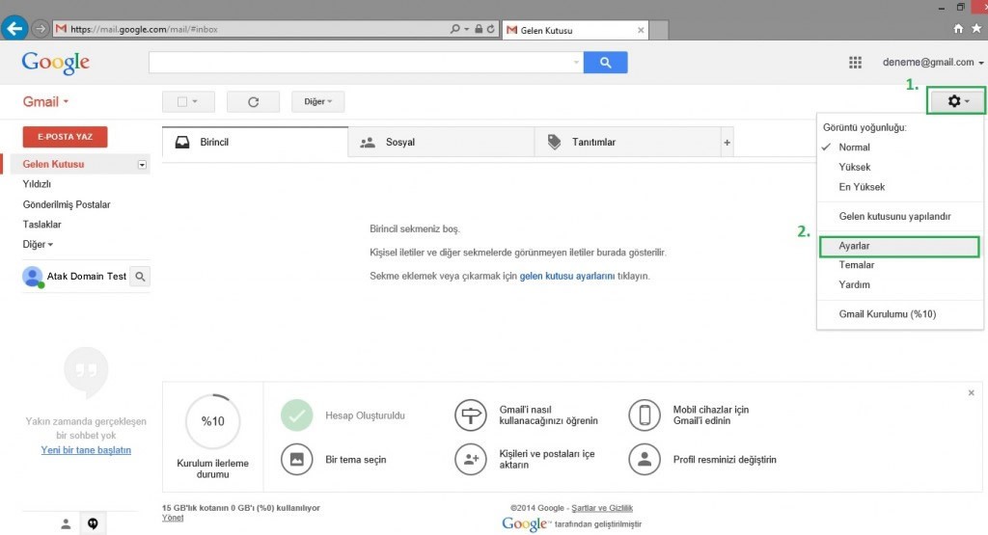Click the blue search button
The width and height of the screenshot is (988, 535).
605,63
